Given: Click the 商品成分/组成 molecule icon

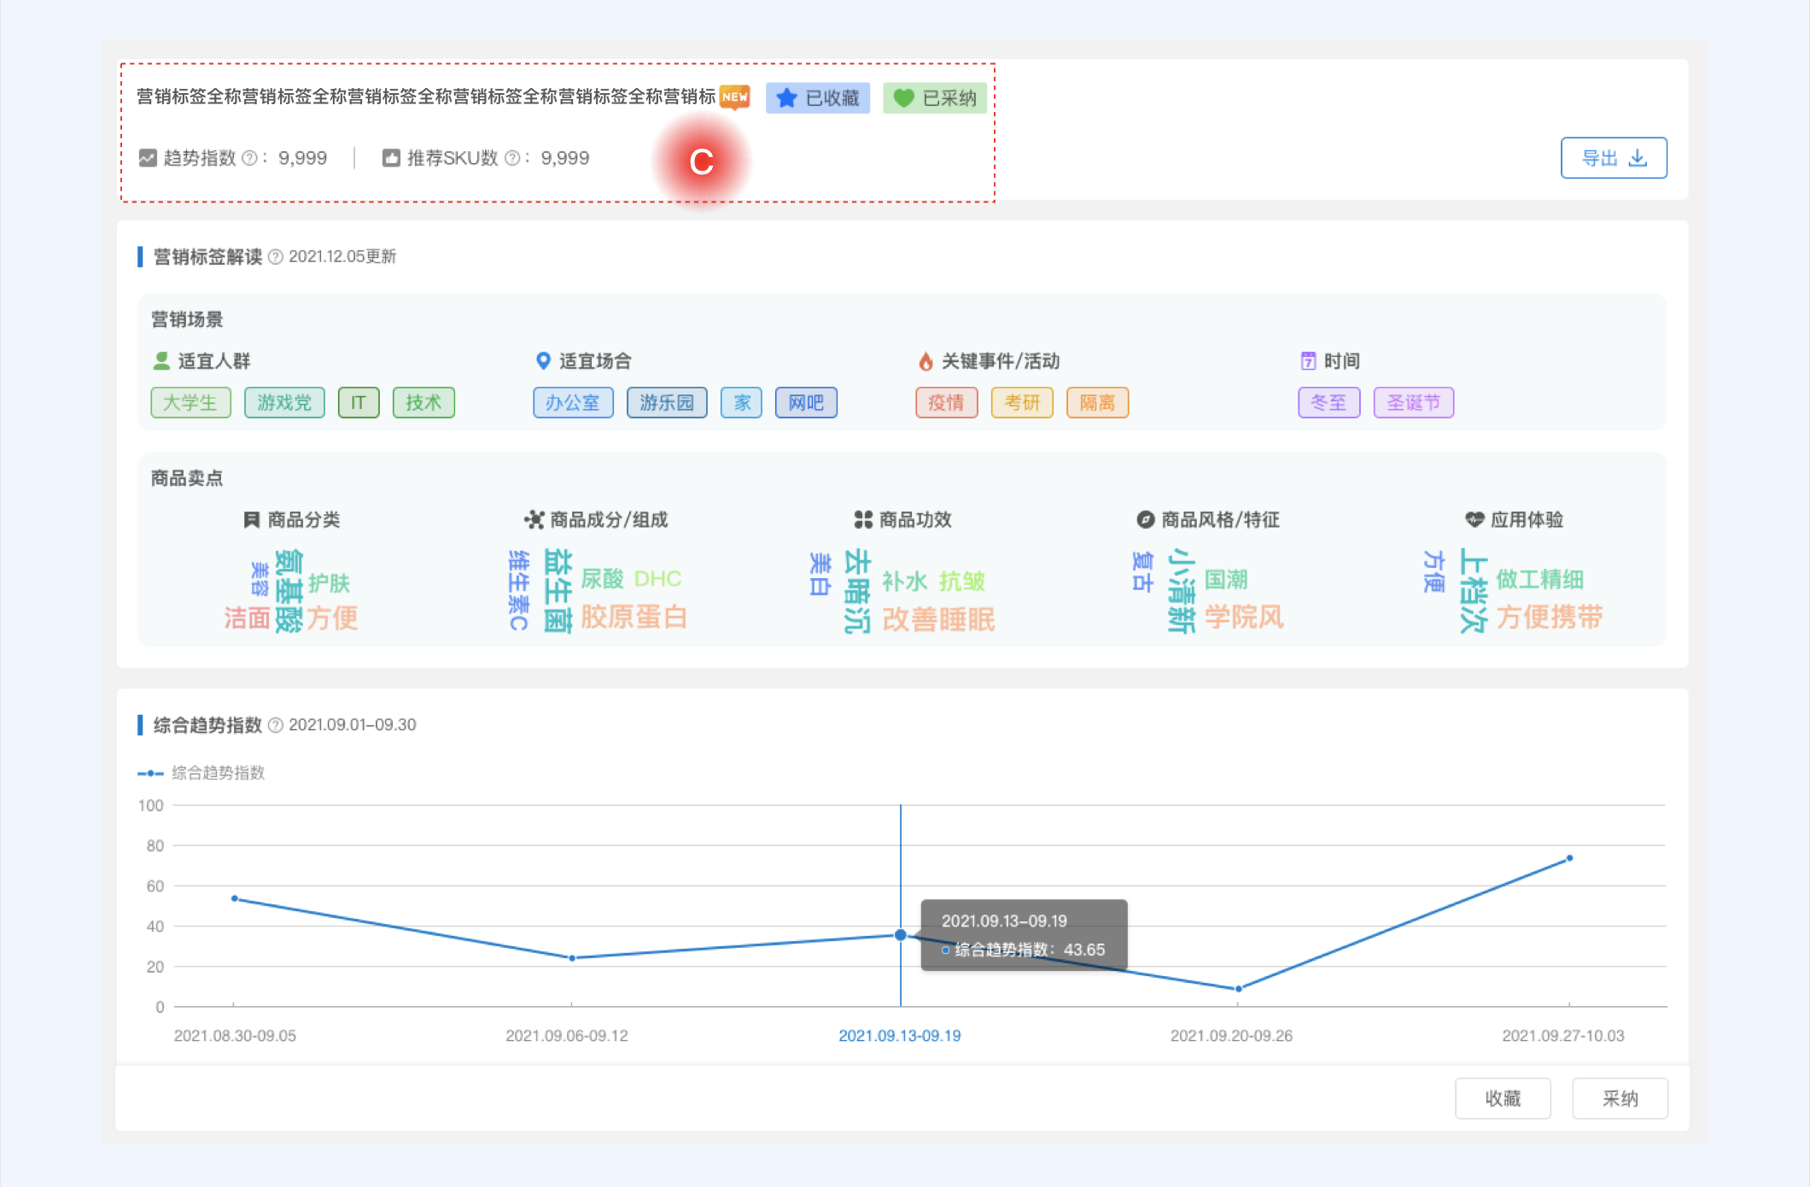Looking at the screenshot, I should click(534, 520).
